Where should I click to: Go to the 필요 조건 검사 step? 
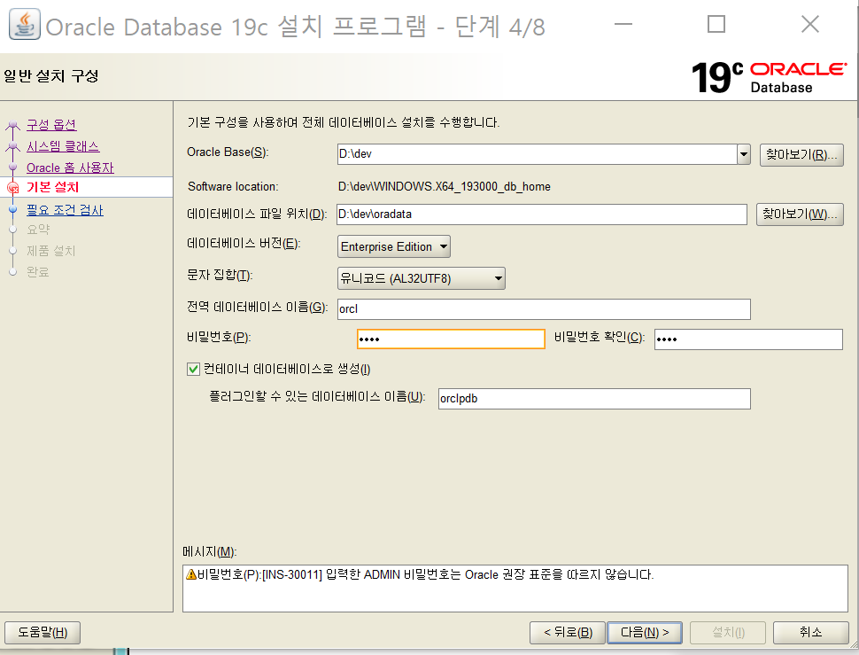[x=65, y=210]
